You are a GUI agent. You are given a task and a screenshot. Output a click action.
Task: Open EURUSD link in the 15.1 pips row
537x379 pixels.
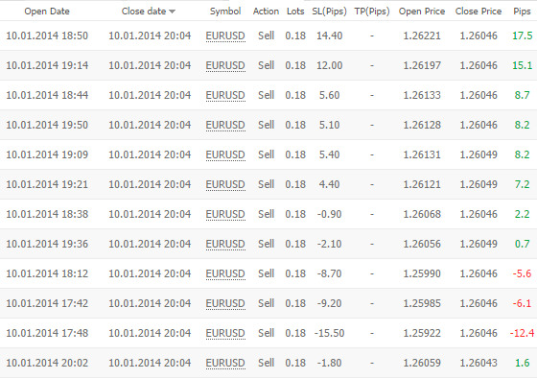[x=225, y=66]
